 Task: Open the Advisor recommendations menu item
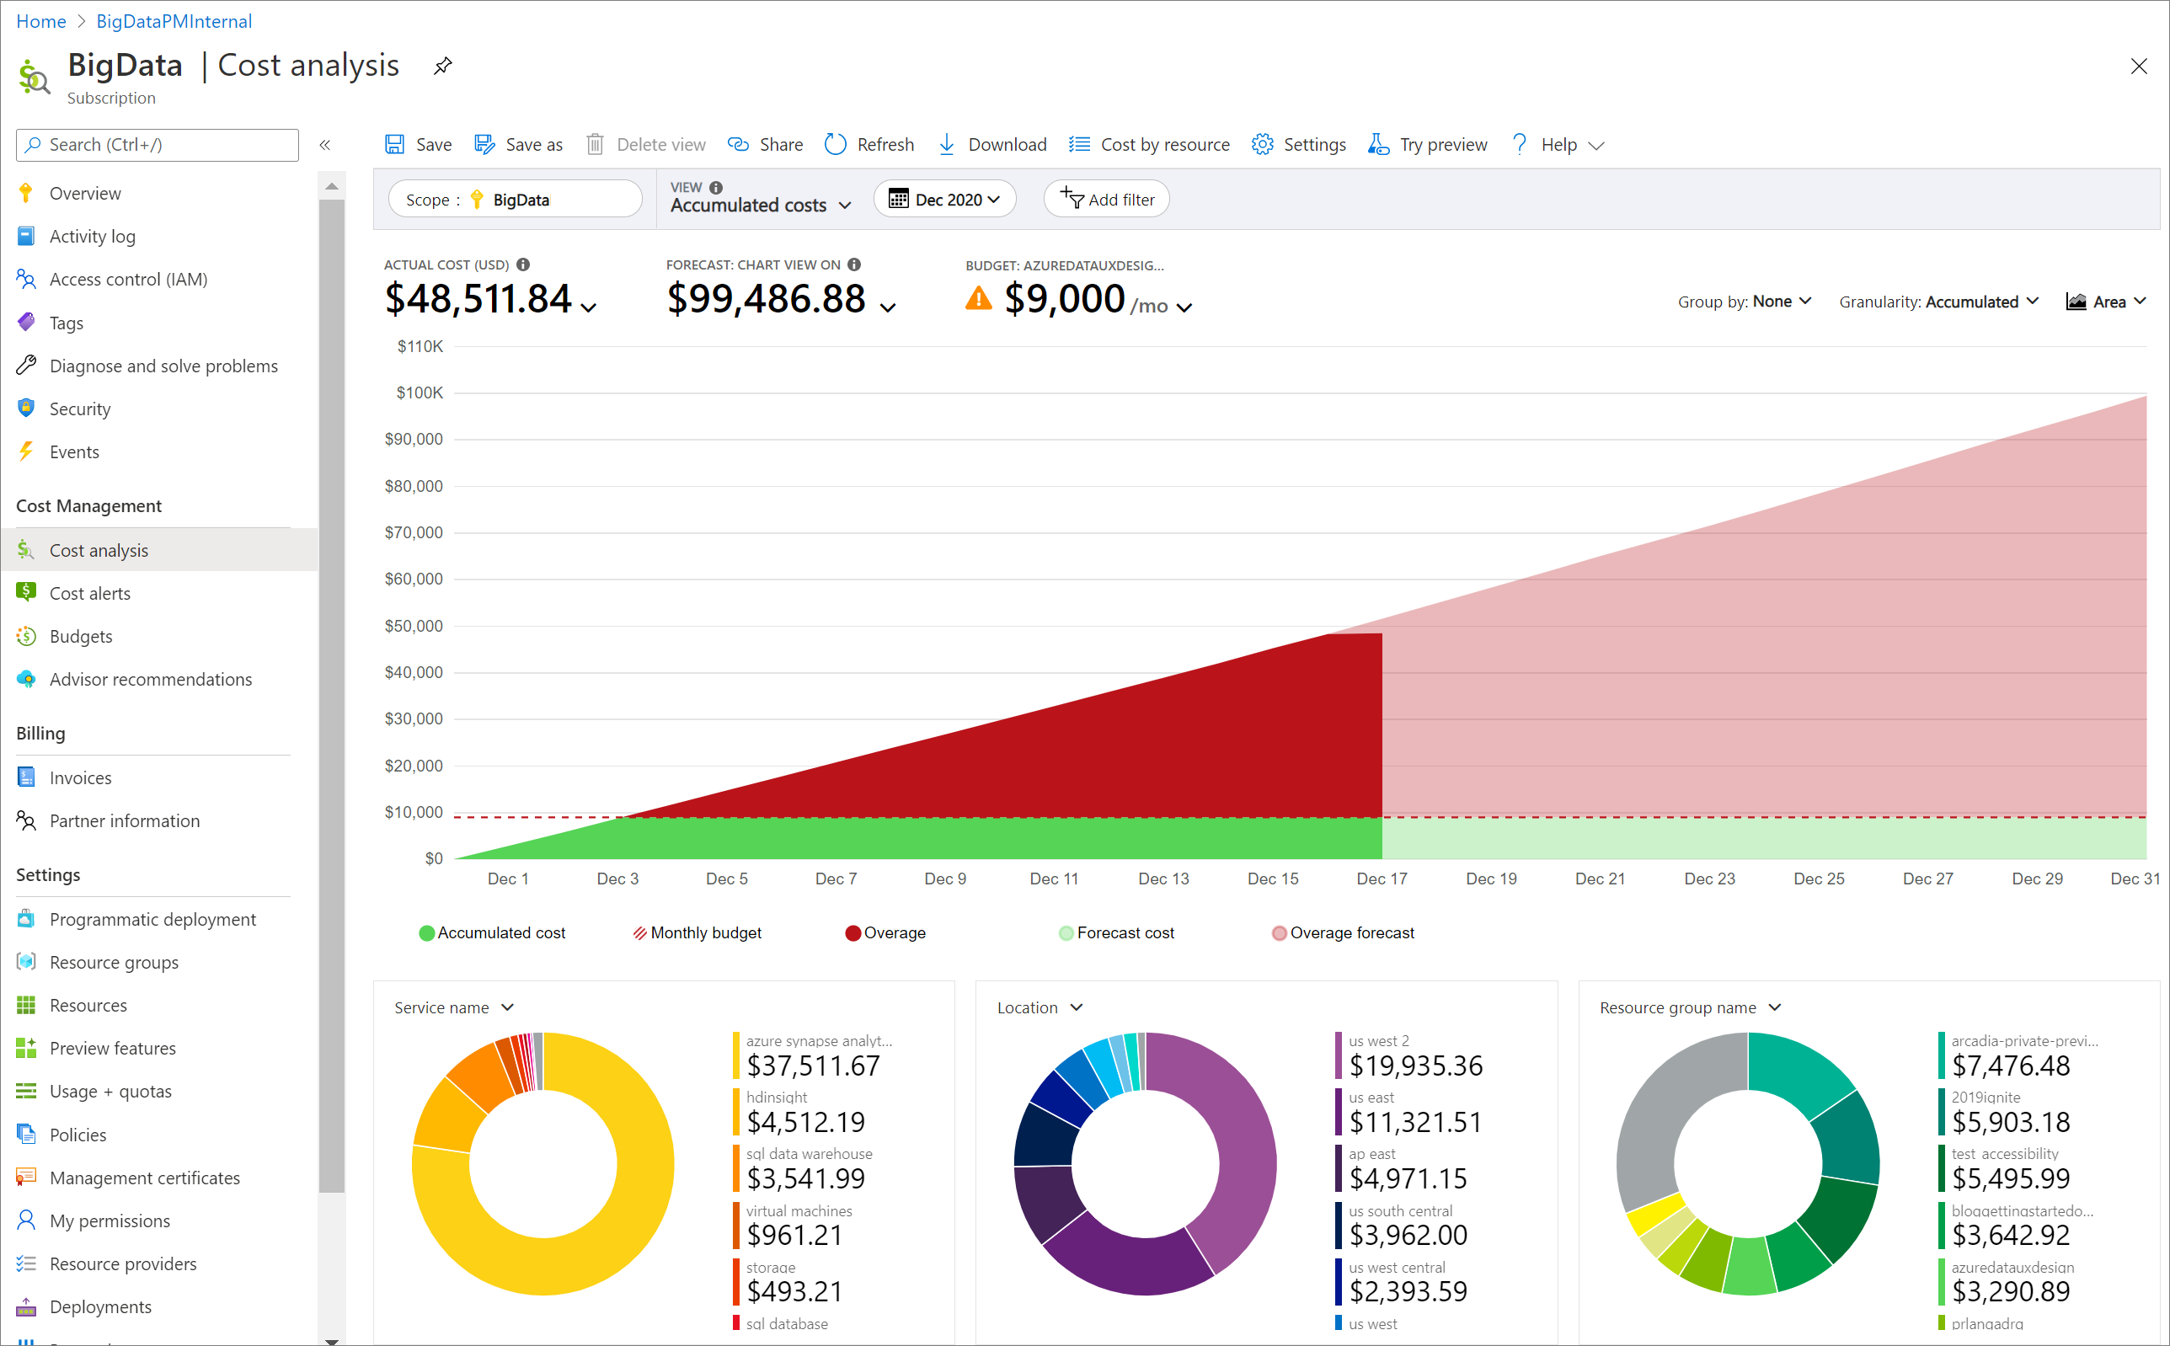coord(149,678)
